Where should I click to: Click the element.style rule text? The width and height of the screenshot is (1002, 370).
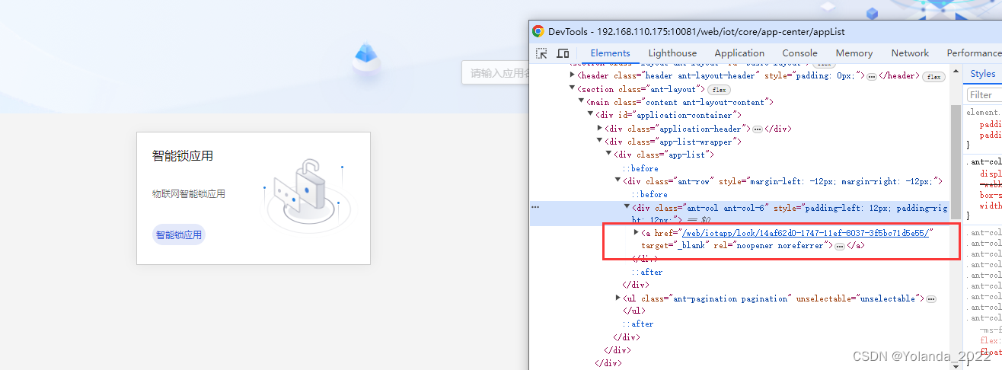tap(984, 113)
